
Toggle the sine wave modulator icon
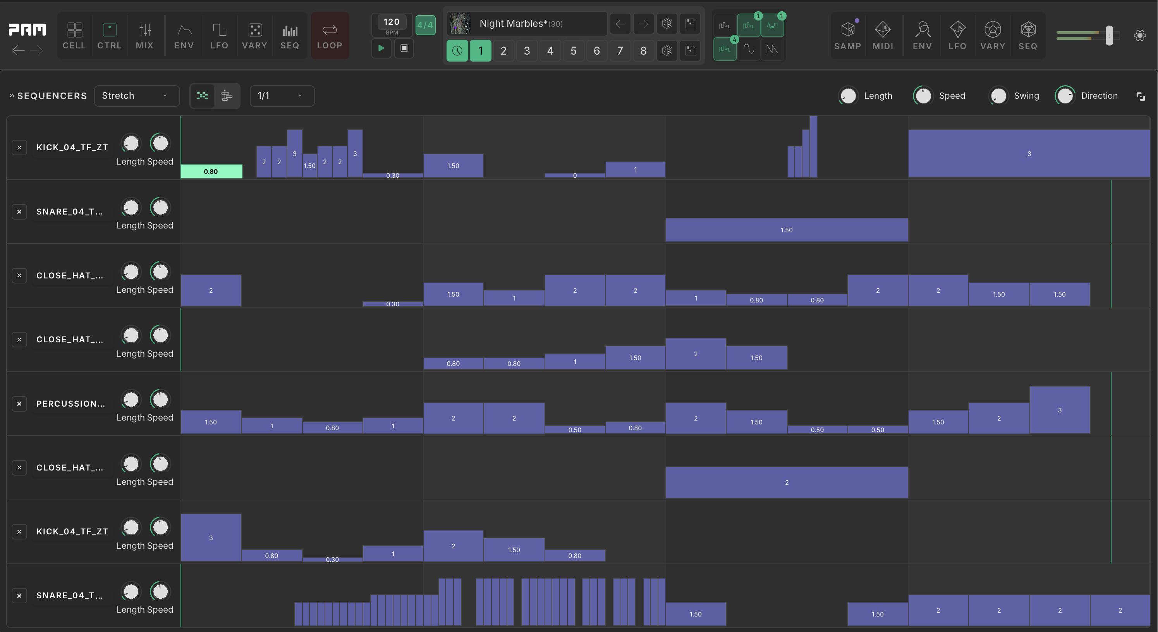pos(749,49)
